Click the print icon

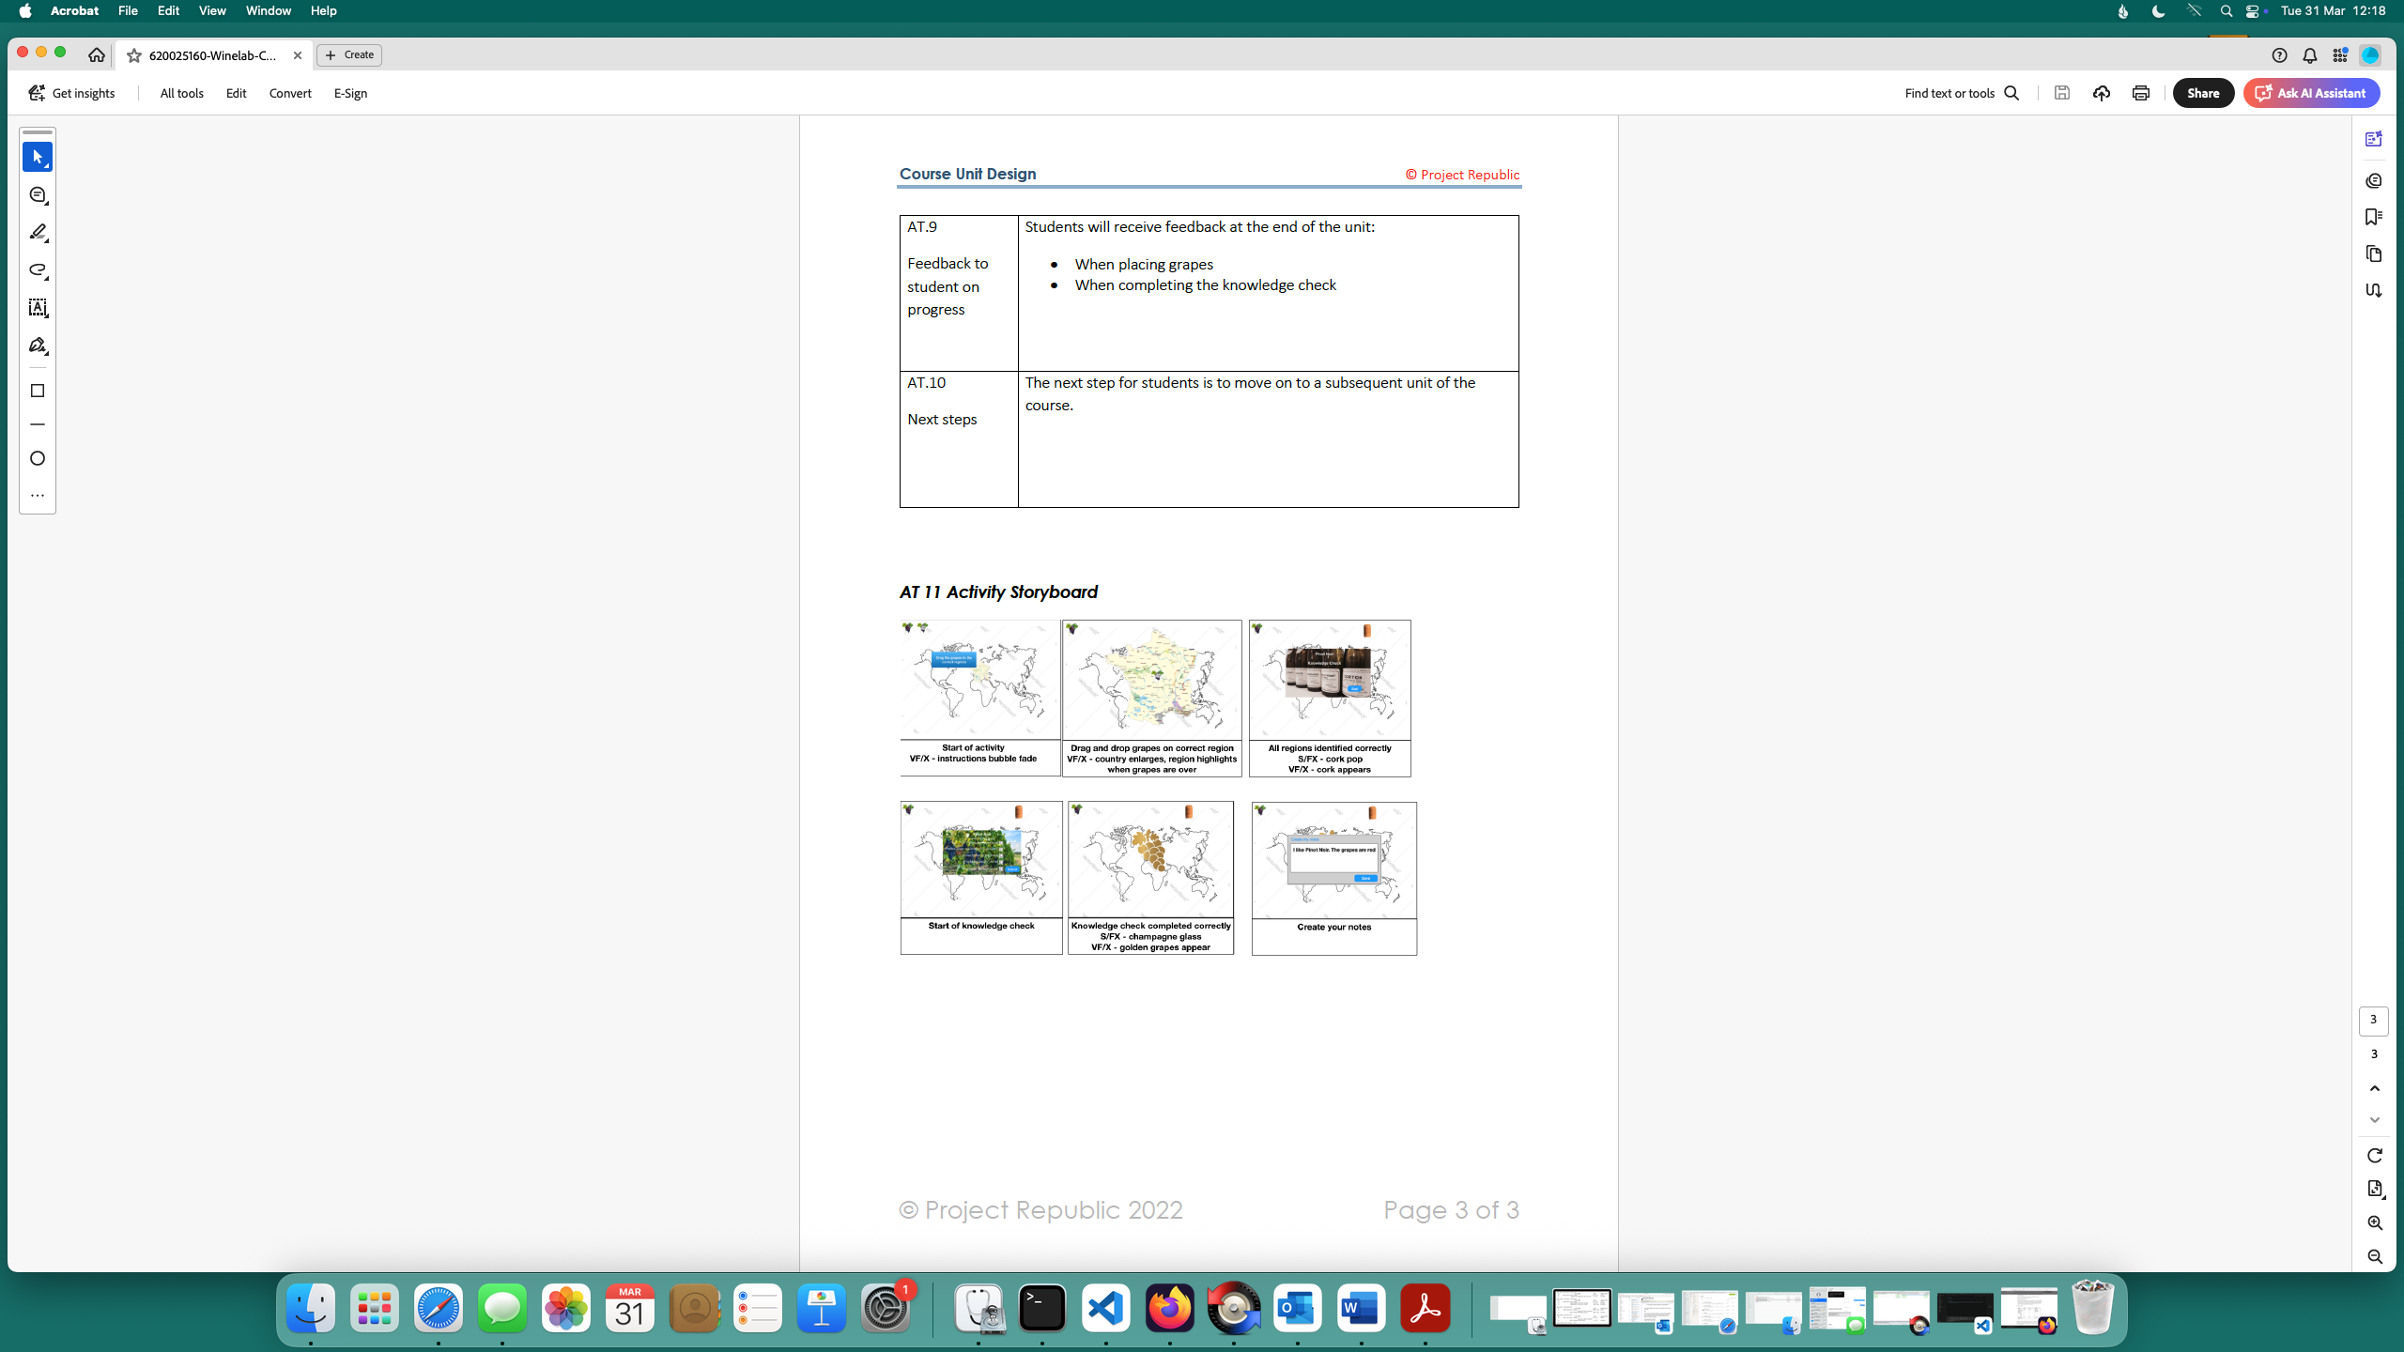(x=2140, y=93)
